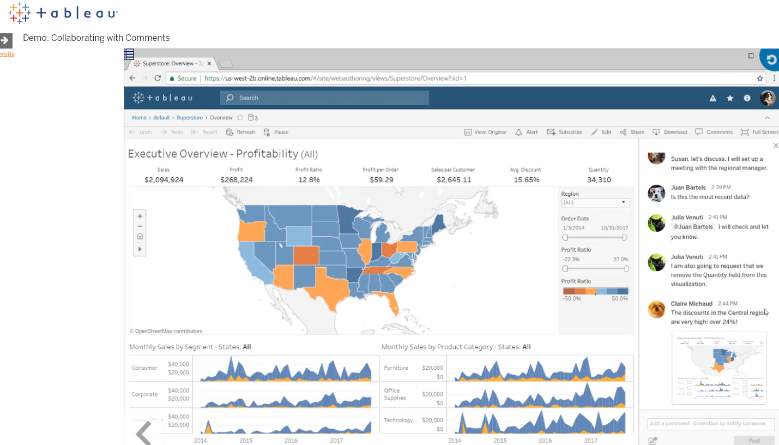Viewport: 779px width, 445px height.
Task: Click the Order Date slider right handle
Action: (x=625, y=237)
